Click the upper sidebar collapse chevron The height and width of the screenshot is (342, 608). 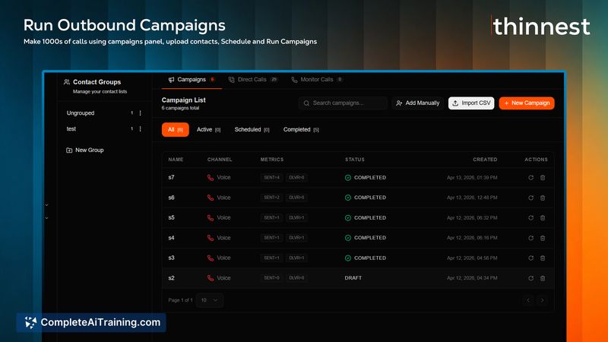point(46,204)
